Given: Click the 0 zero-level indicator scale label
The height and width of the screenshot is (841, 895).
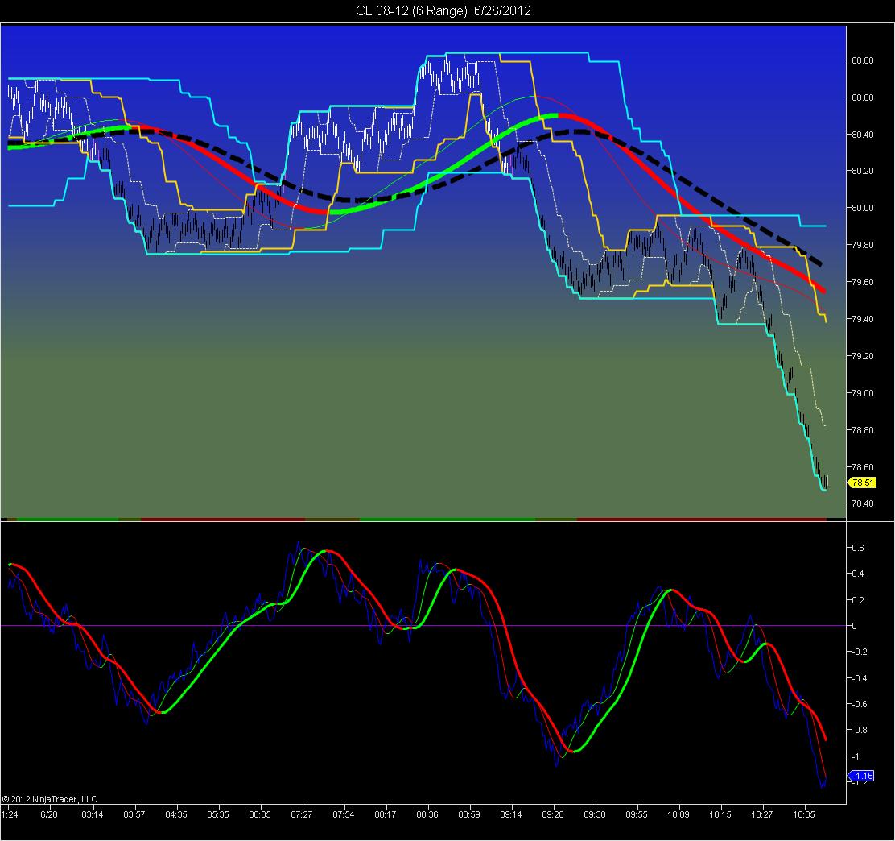Looking at the screenshot, I should [x=855, y=626].
